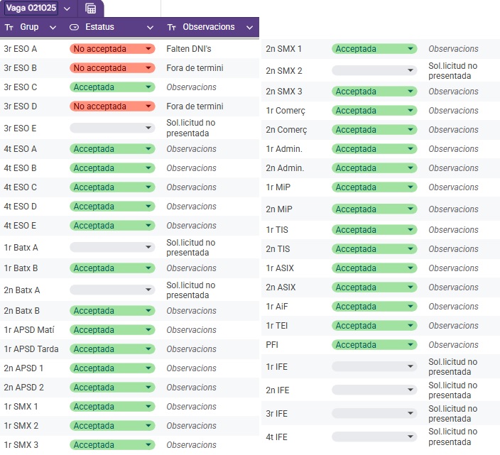The width and height of the screenshot is (500, 455).
Task: Click the text type icon in Grup header
Action: click(9, 27)
